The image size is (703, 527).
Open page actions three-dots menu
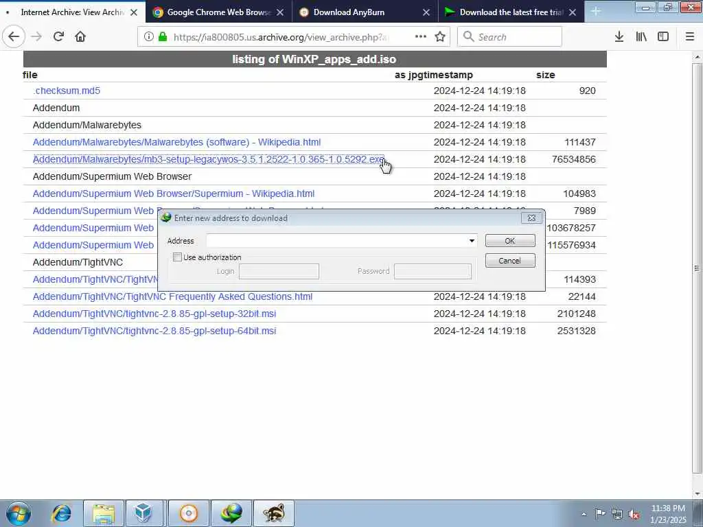(x=421, y=37)
